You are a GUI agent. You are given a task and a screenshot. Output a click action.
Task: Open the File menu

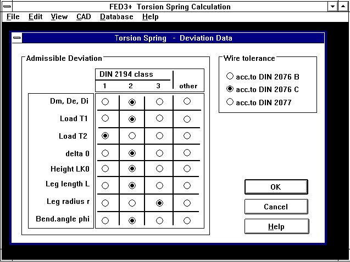tap(13, 17)
